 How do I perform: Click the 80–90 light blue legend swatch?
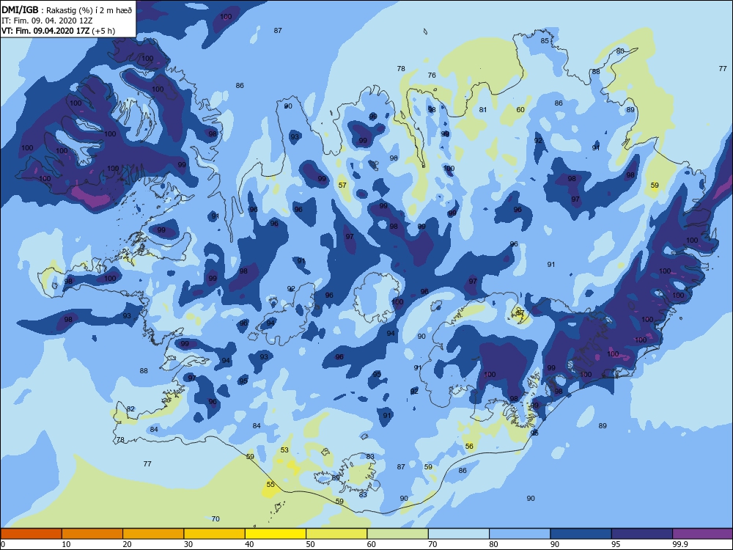pyautogui.click(x=520, y=534)
